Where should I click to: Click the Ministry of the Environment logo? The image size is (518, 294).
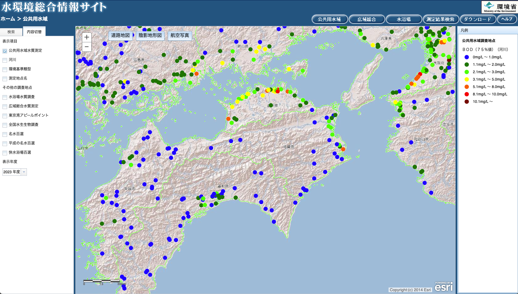coord(499,7)
